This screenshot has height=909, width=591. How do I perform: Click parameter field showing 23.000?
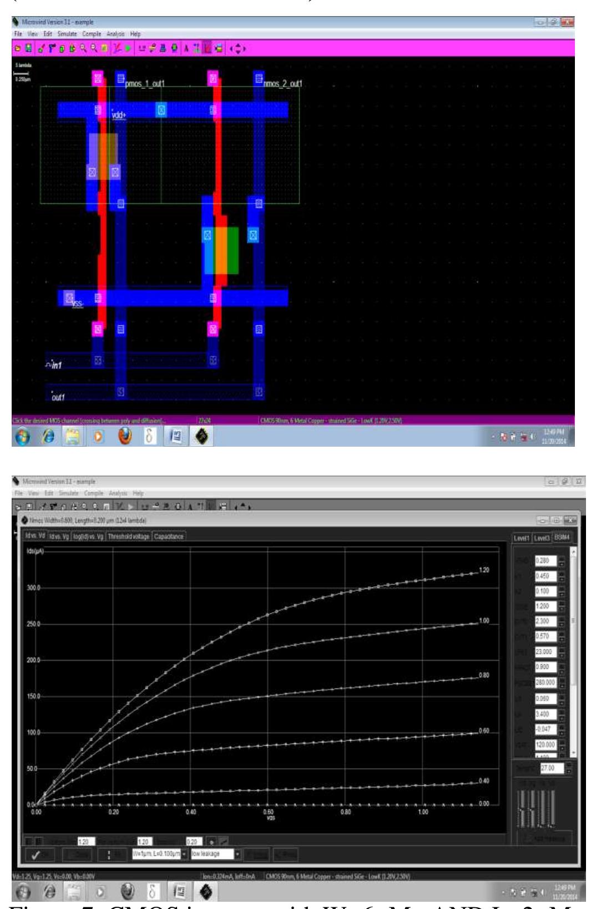click(x=545, y=652)
